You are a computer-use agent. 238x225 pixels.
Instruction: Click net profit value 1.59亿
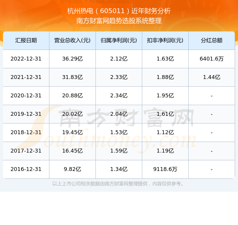[x=119, y=151]
